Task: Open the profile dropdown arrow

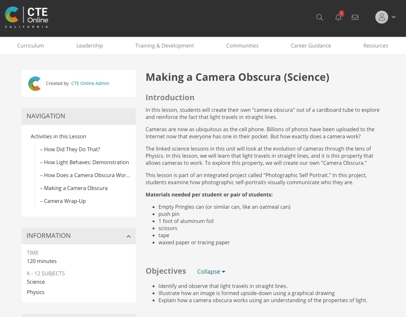Action: point(393,17)
